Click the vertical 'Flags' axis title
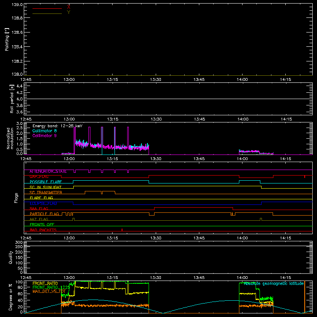This screenshot has width=317, height=317. coord(16,198)
